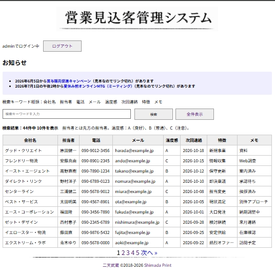The width and height of the screenshot is (275, 277).
Task: Click the 全件表示 button
Action: (194, 114)
